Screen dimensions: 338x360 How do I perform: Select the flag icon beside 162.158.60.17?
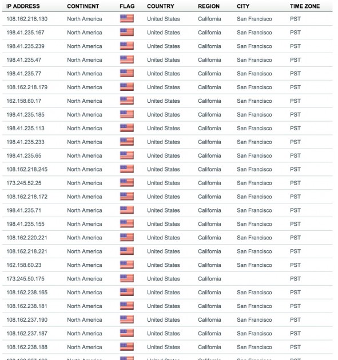coord(126,101)
